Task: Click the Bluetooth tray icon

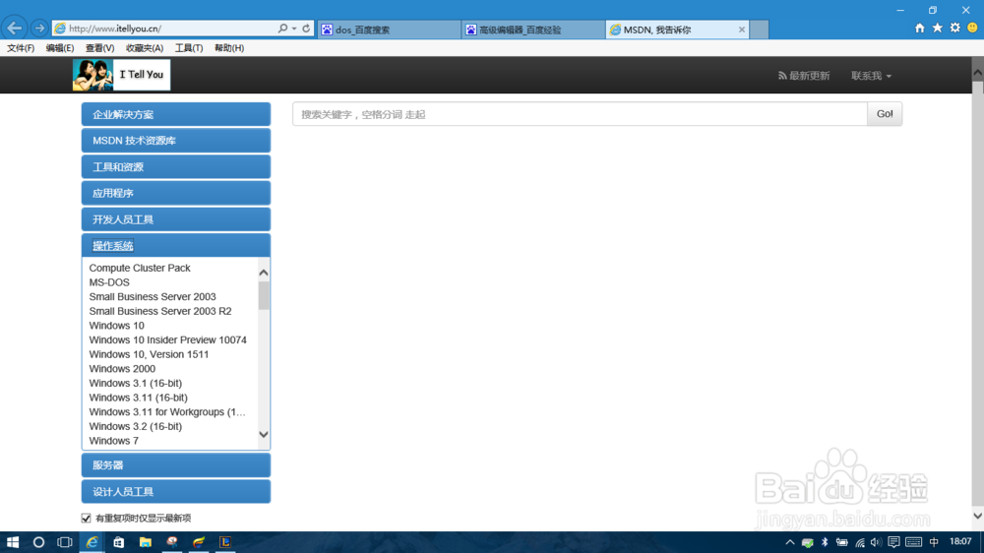Action: pos(825,542)
